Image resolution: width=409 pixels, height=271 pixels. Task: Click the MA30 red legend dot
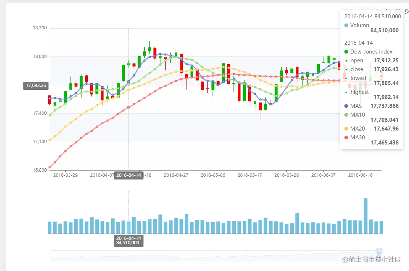point(346,138)
